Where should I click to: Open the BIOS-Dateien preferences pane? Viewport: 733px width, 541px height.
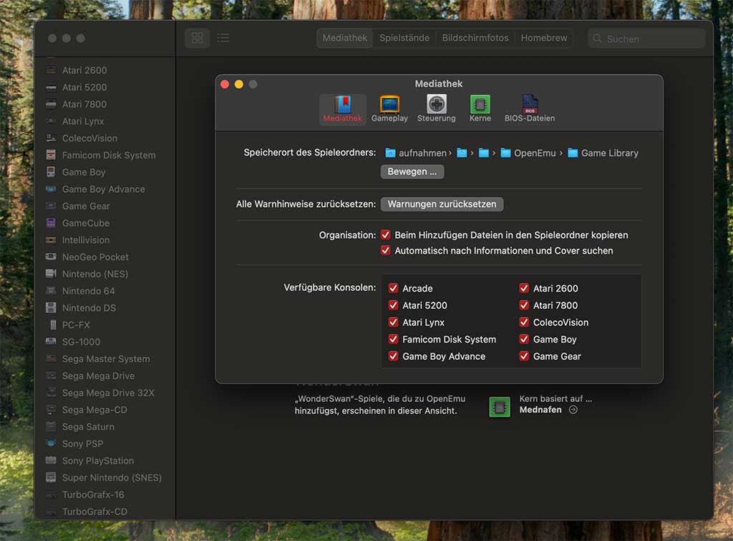click(x=530, y=109)
